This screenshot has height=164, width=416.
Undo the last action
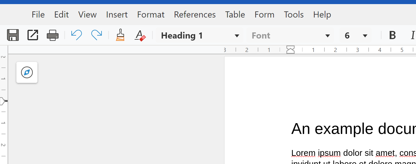point(76,35)
